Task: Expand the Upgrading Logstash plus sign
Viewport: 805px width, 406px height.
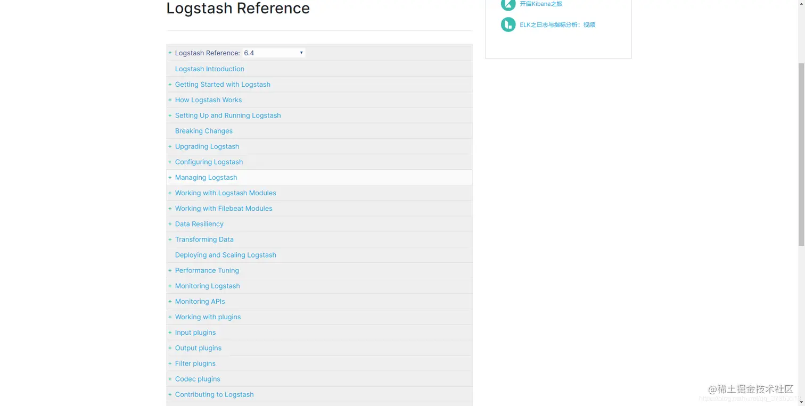Action: tap(170, 146)
